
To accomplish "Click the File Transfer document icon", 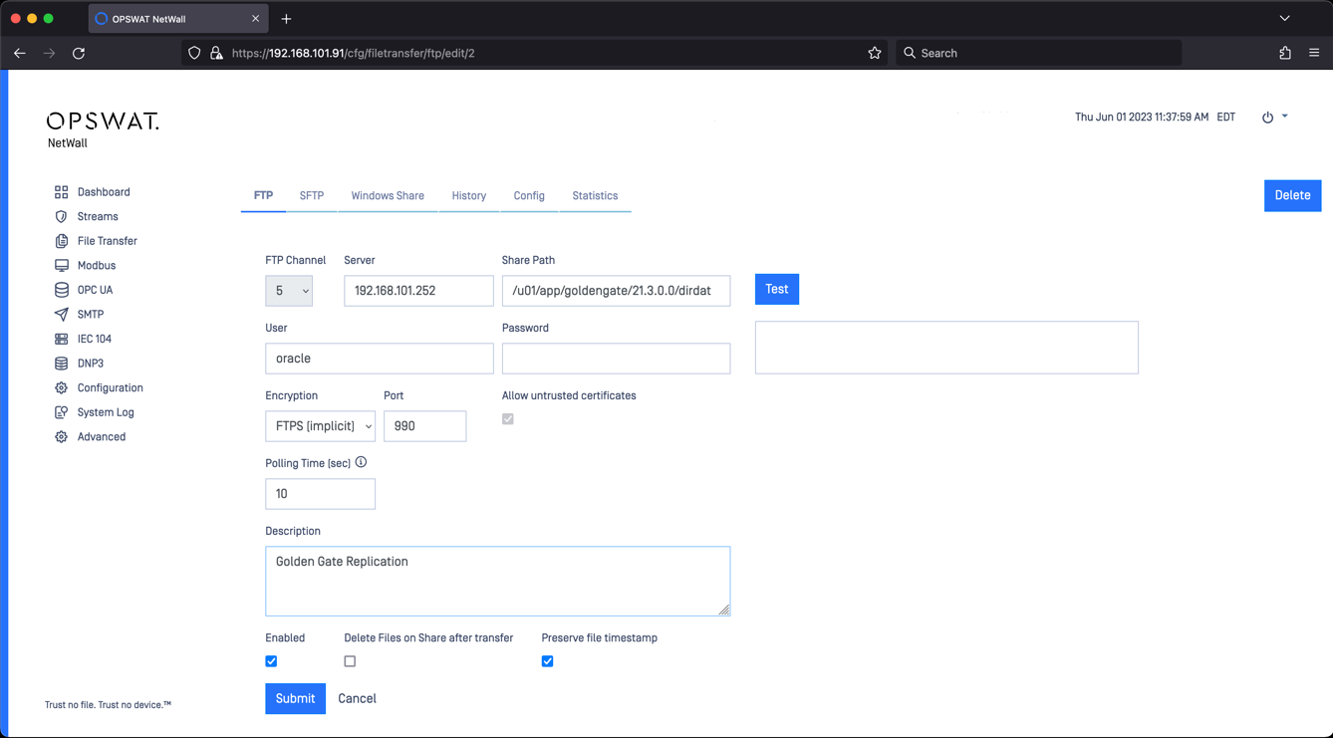I will click(61, 241).
